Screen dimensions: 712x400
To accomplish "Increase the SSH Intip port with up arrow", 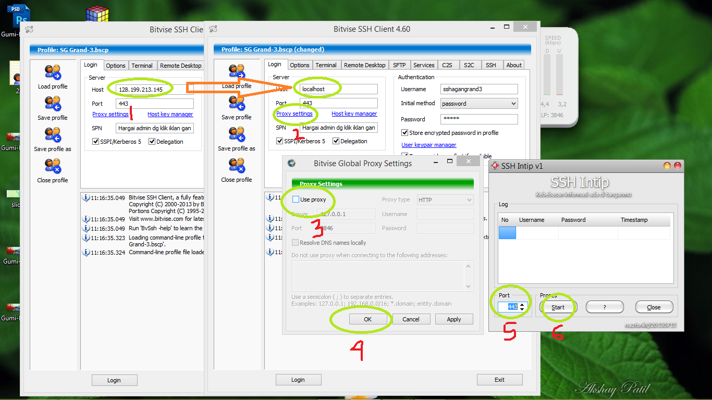I will click(522, 304).
